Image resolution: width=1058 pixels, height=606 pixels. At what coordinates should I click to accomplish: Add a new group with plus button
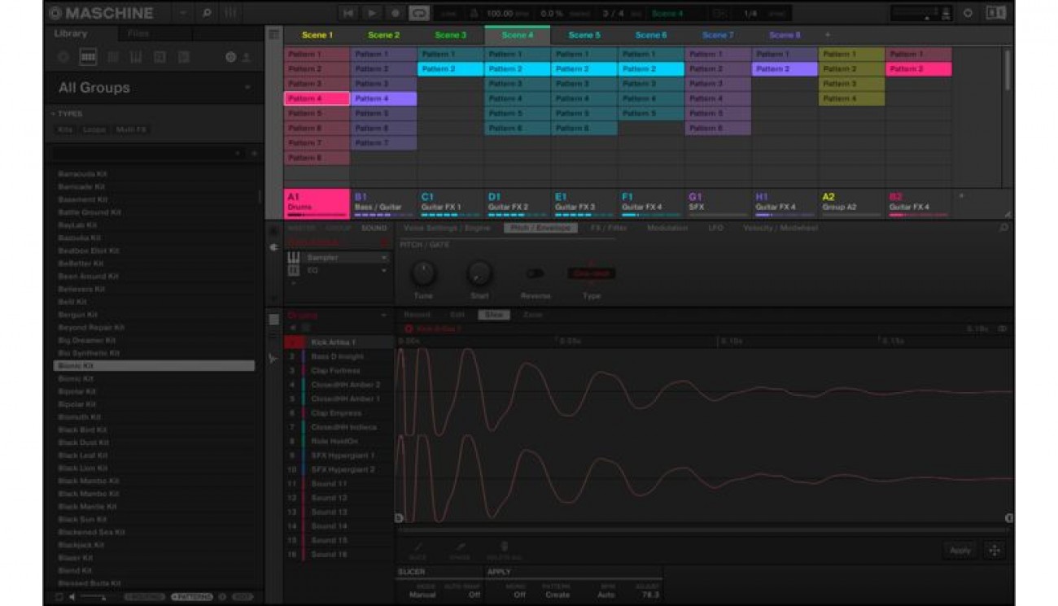click(x=961, y=196)
